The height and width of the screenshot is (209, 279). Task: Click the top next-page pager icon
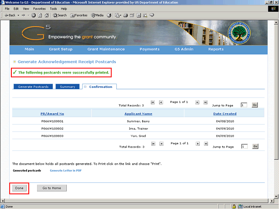(x=197, y=102)
